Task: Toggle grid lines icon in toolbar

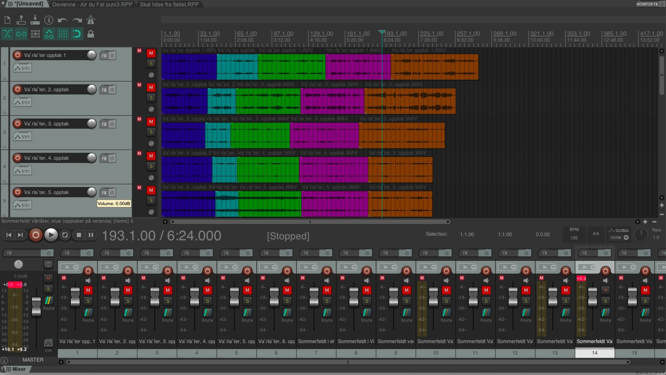Action: [63, 34]
